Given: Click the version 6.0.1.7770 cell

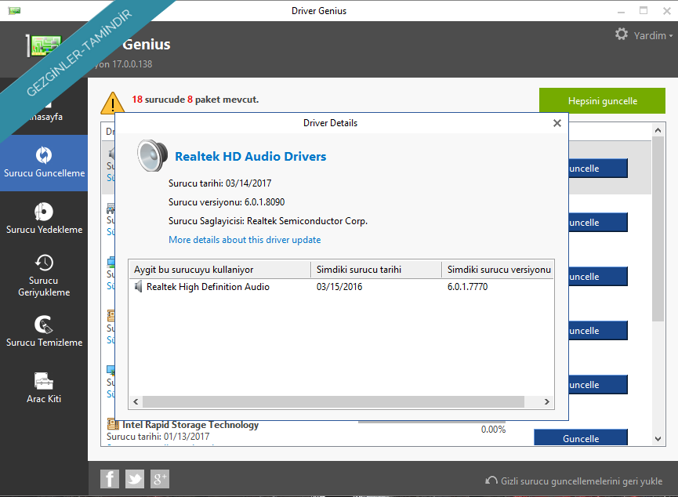Looking at the screenshot, I should point(467,287).
